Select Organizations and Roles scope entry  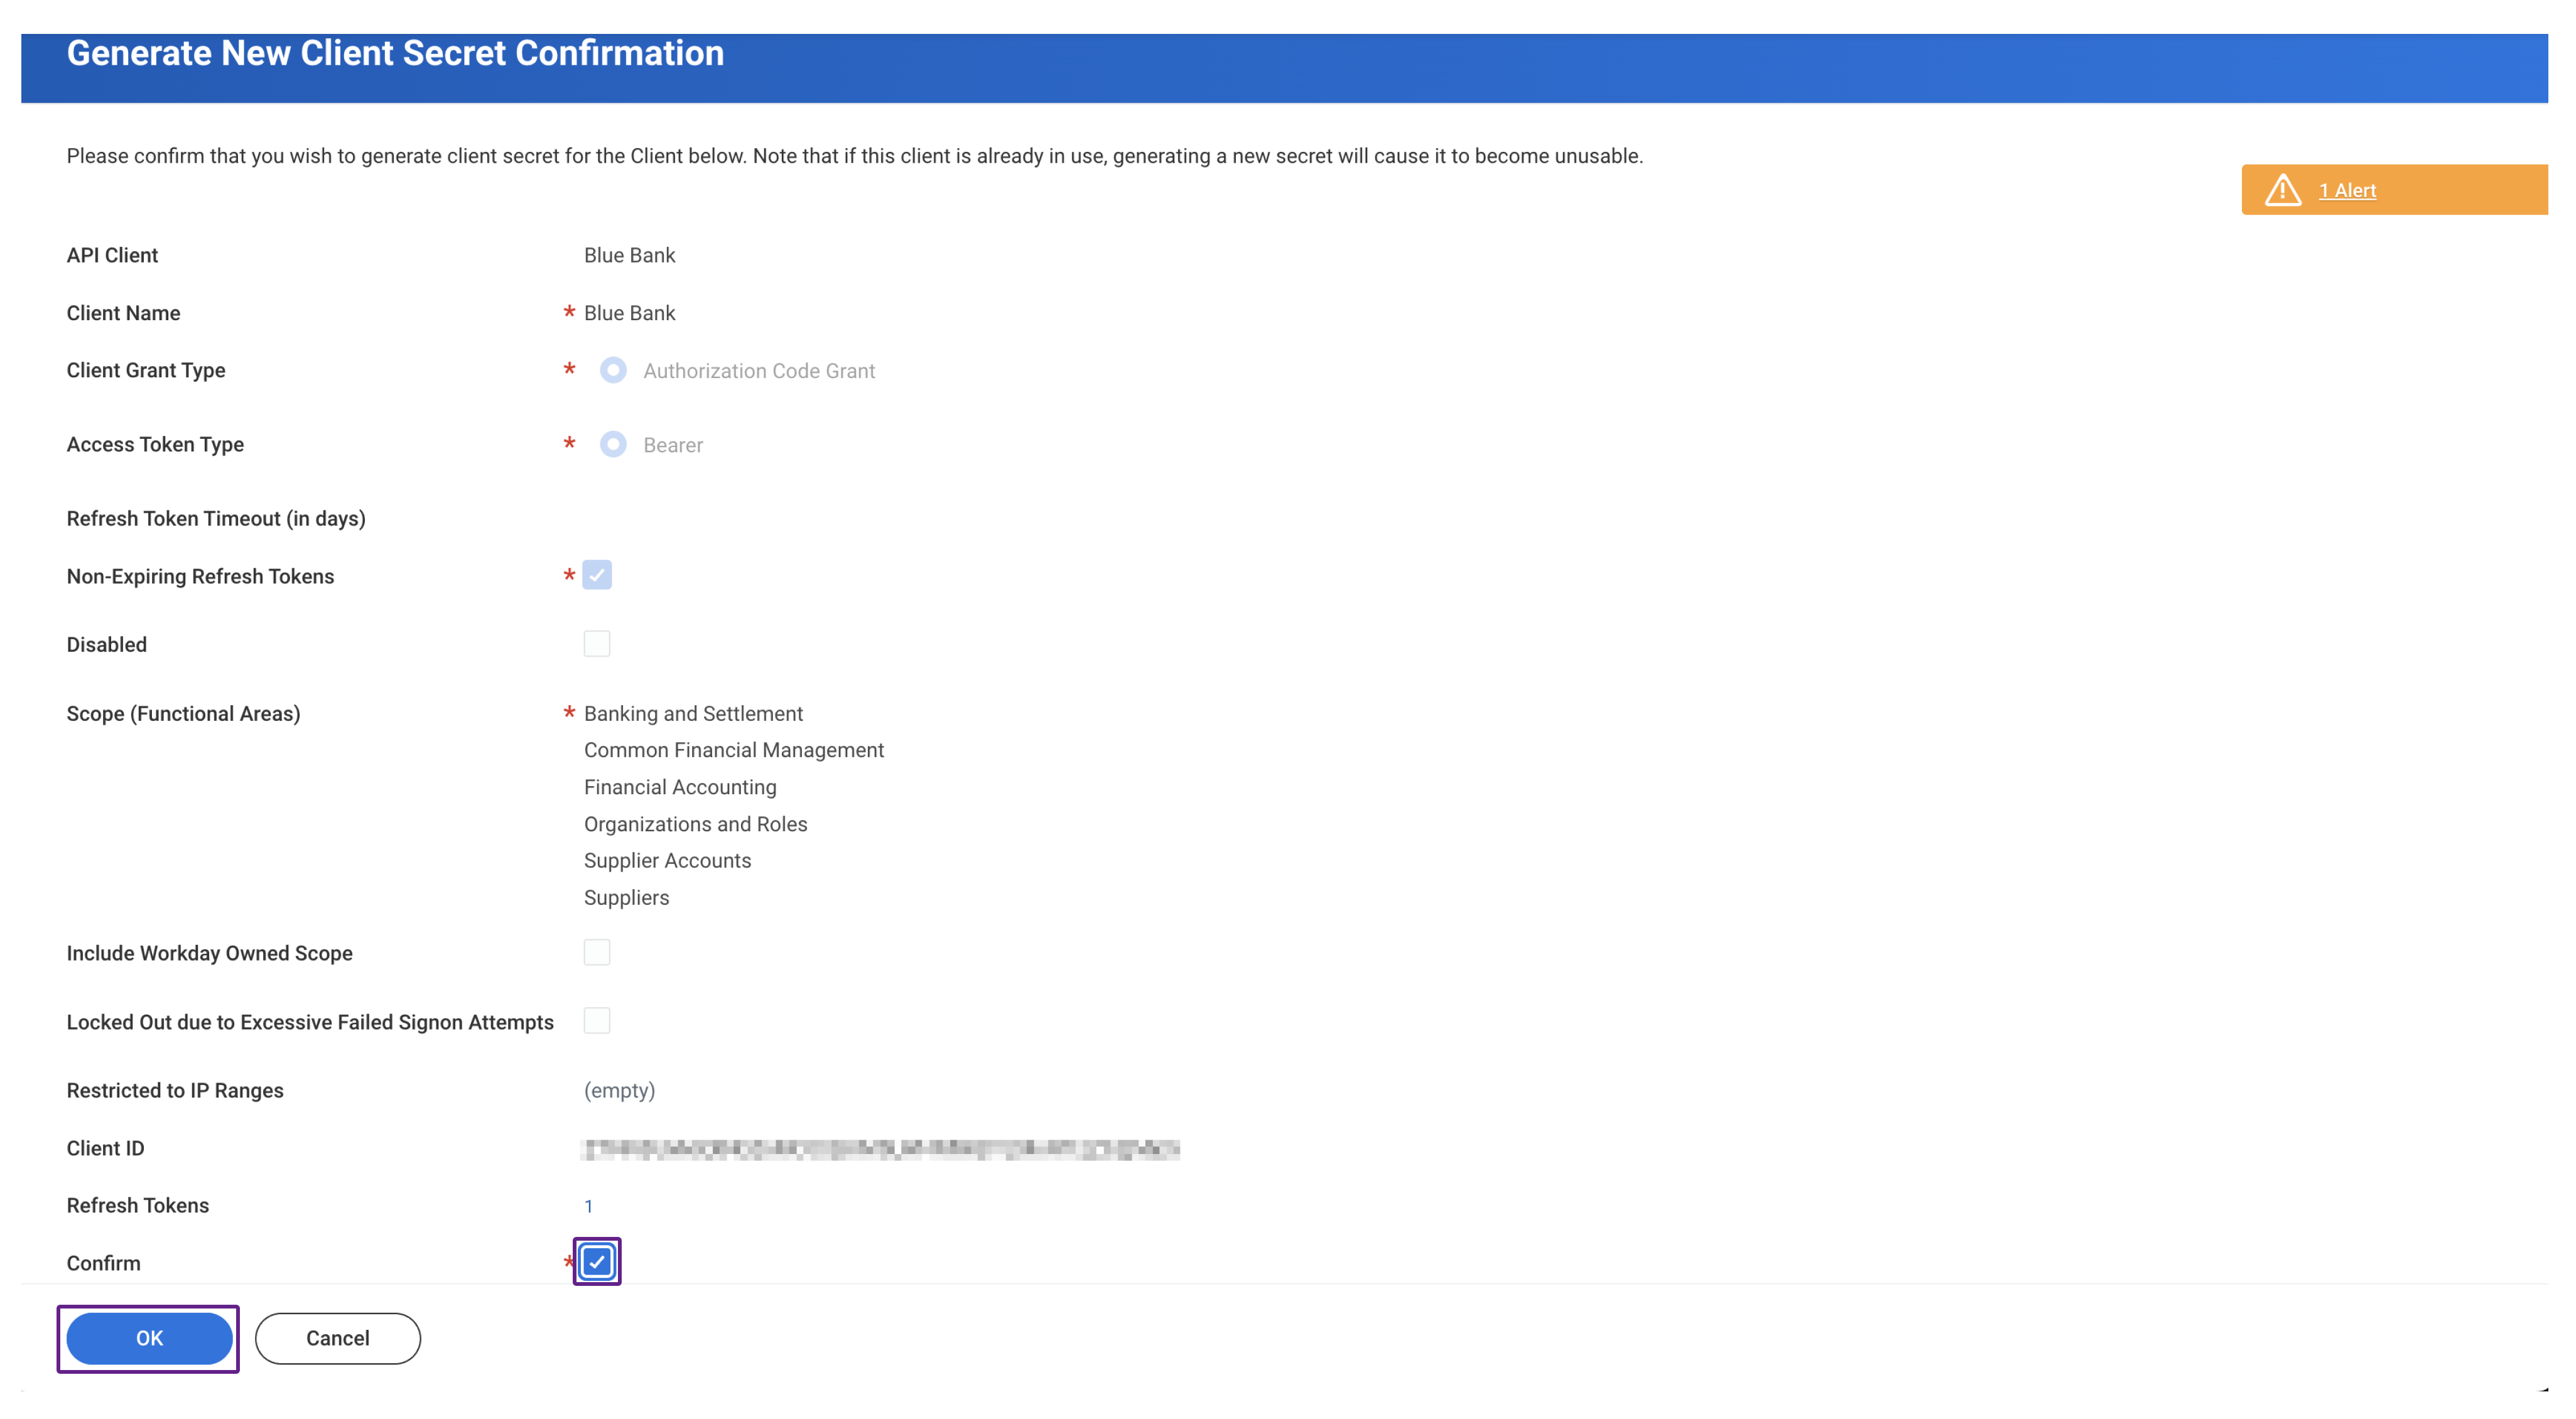coord(695,823)
